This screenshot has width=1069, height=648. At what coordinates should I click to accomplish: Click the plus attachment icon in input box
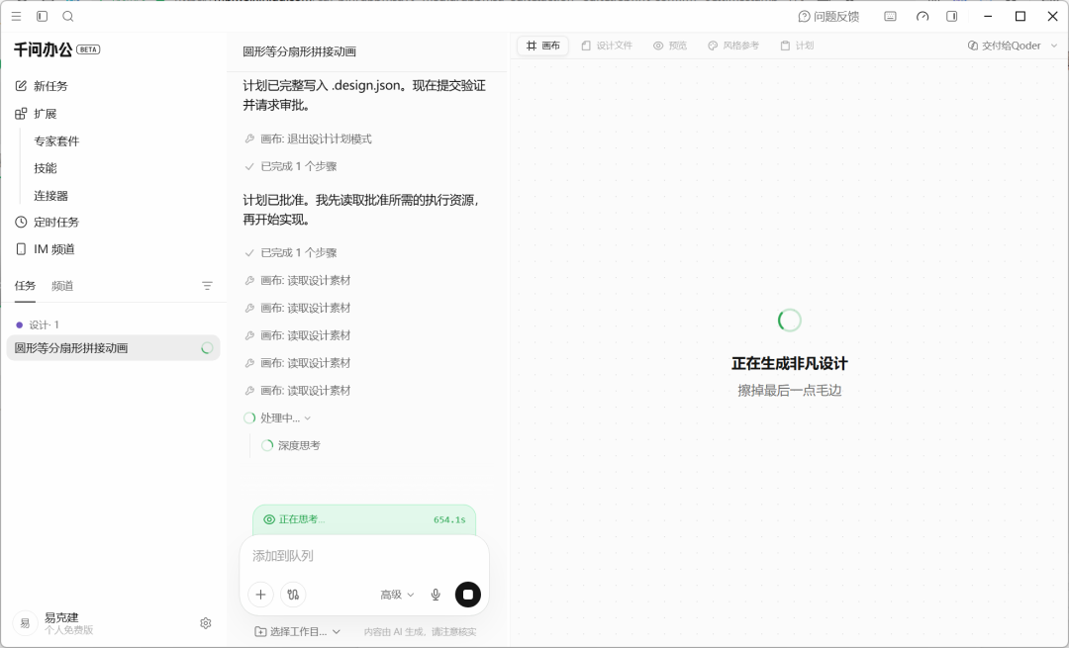(260, 595)
